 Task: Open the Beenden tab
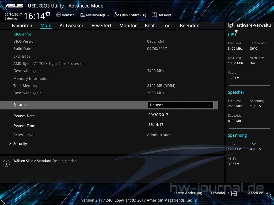click(x=190, y=26)
